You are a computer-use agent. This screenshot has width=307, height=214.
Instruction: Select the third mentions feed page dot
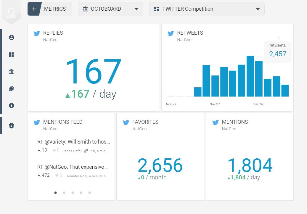point(73,193)
